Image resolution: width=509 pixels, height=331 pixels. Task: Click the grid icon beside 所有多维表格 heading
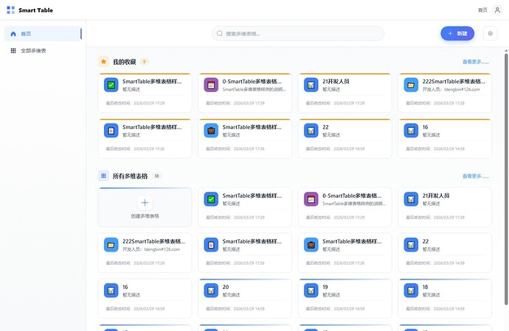(x=103, y=177)
